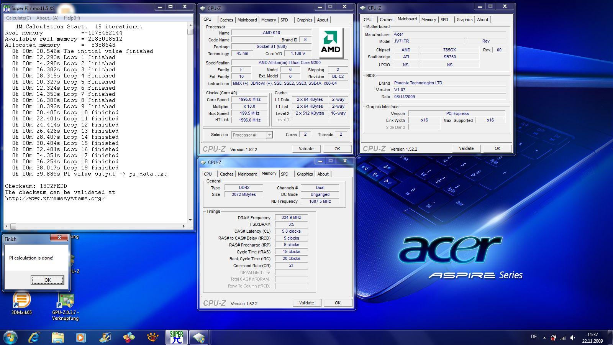Switch to Graphics tab in Processor CPU-Z window
This screenshot has width=613, height=345.
[305, 20]
